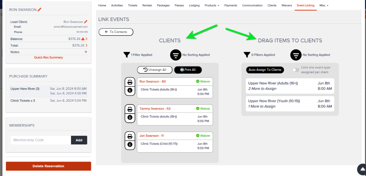Click the lead client email address
The height and width of the screenshot is (176, 366).
click(x=71, y=27)
